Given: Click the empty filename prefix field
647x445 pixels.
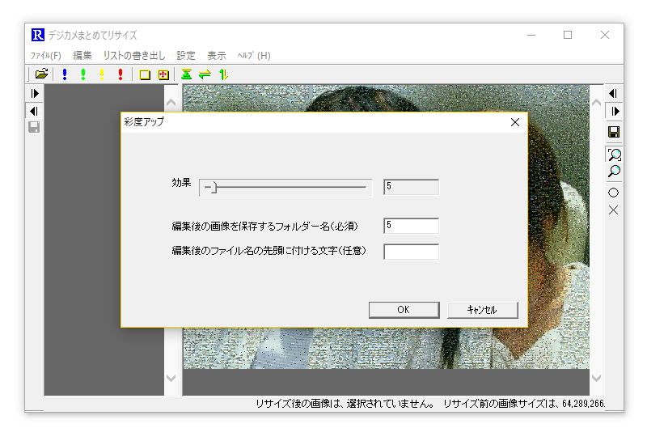Looking at the screenshot, I should tap(412, 252).
